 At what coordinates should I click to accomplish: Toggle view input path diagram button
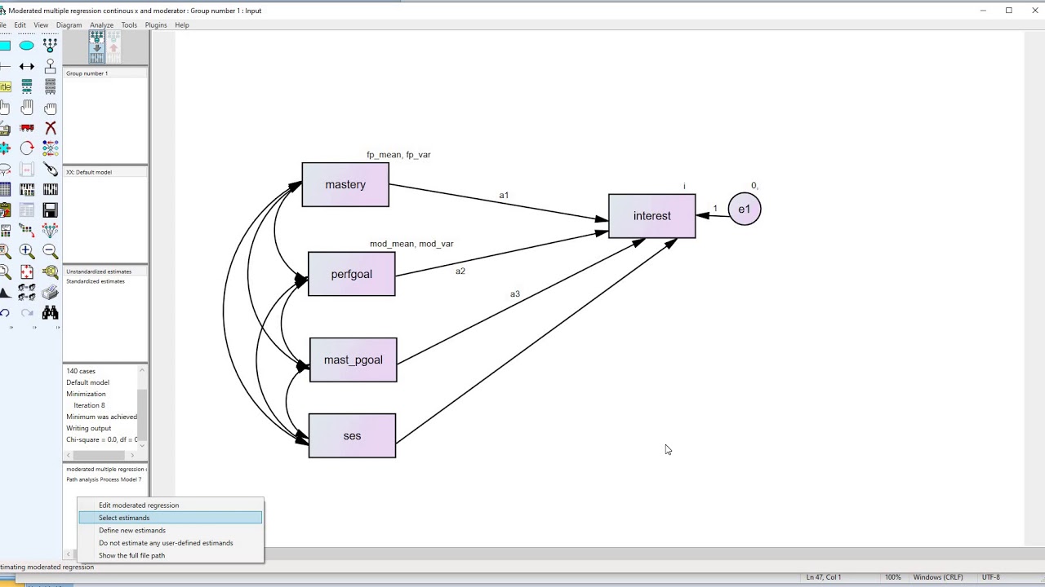tap(96, 47)
